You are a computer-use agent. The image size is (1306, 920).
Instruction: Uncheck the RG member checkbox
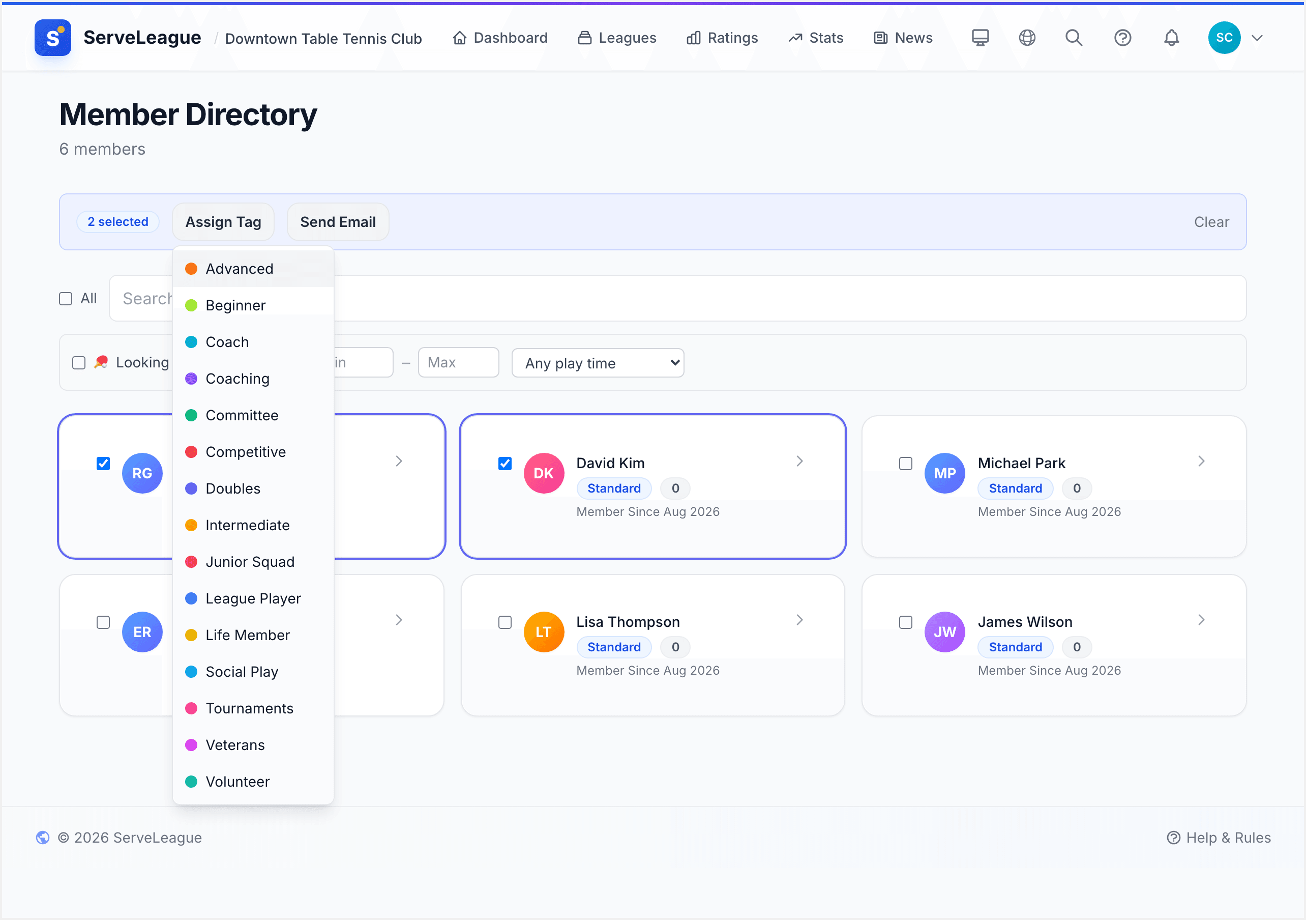(x=103, y=464)
